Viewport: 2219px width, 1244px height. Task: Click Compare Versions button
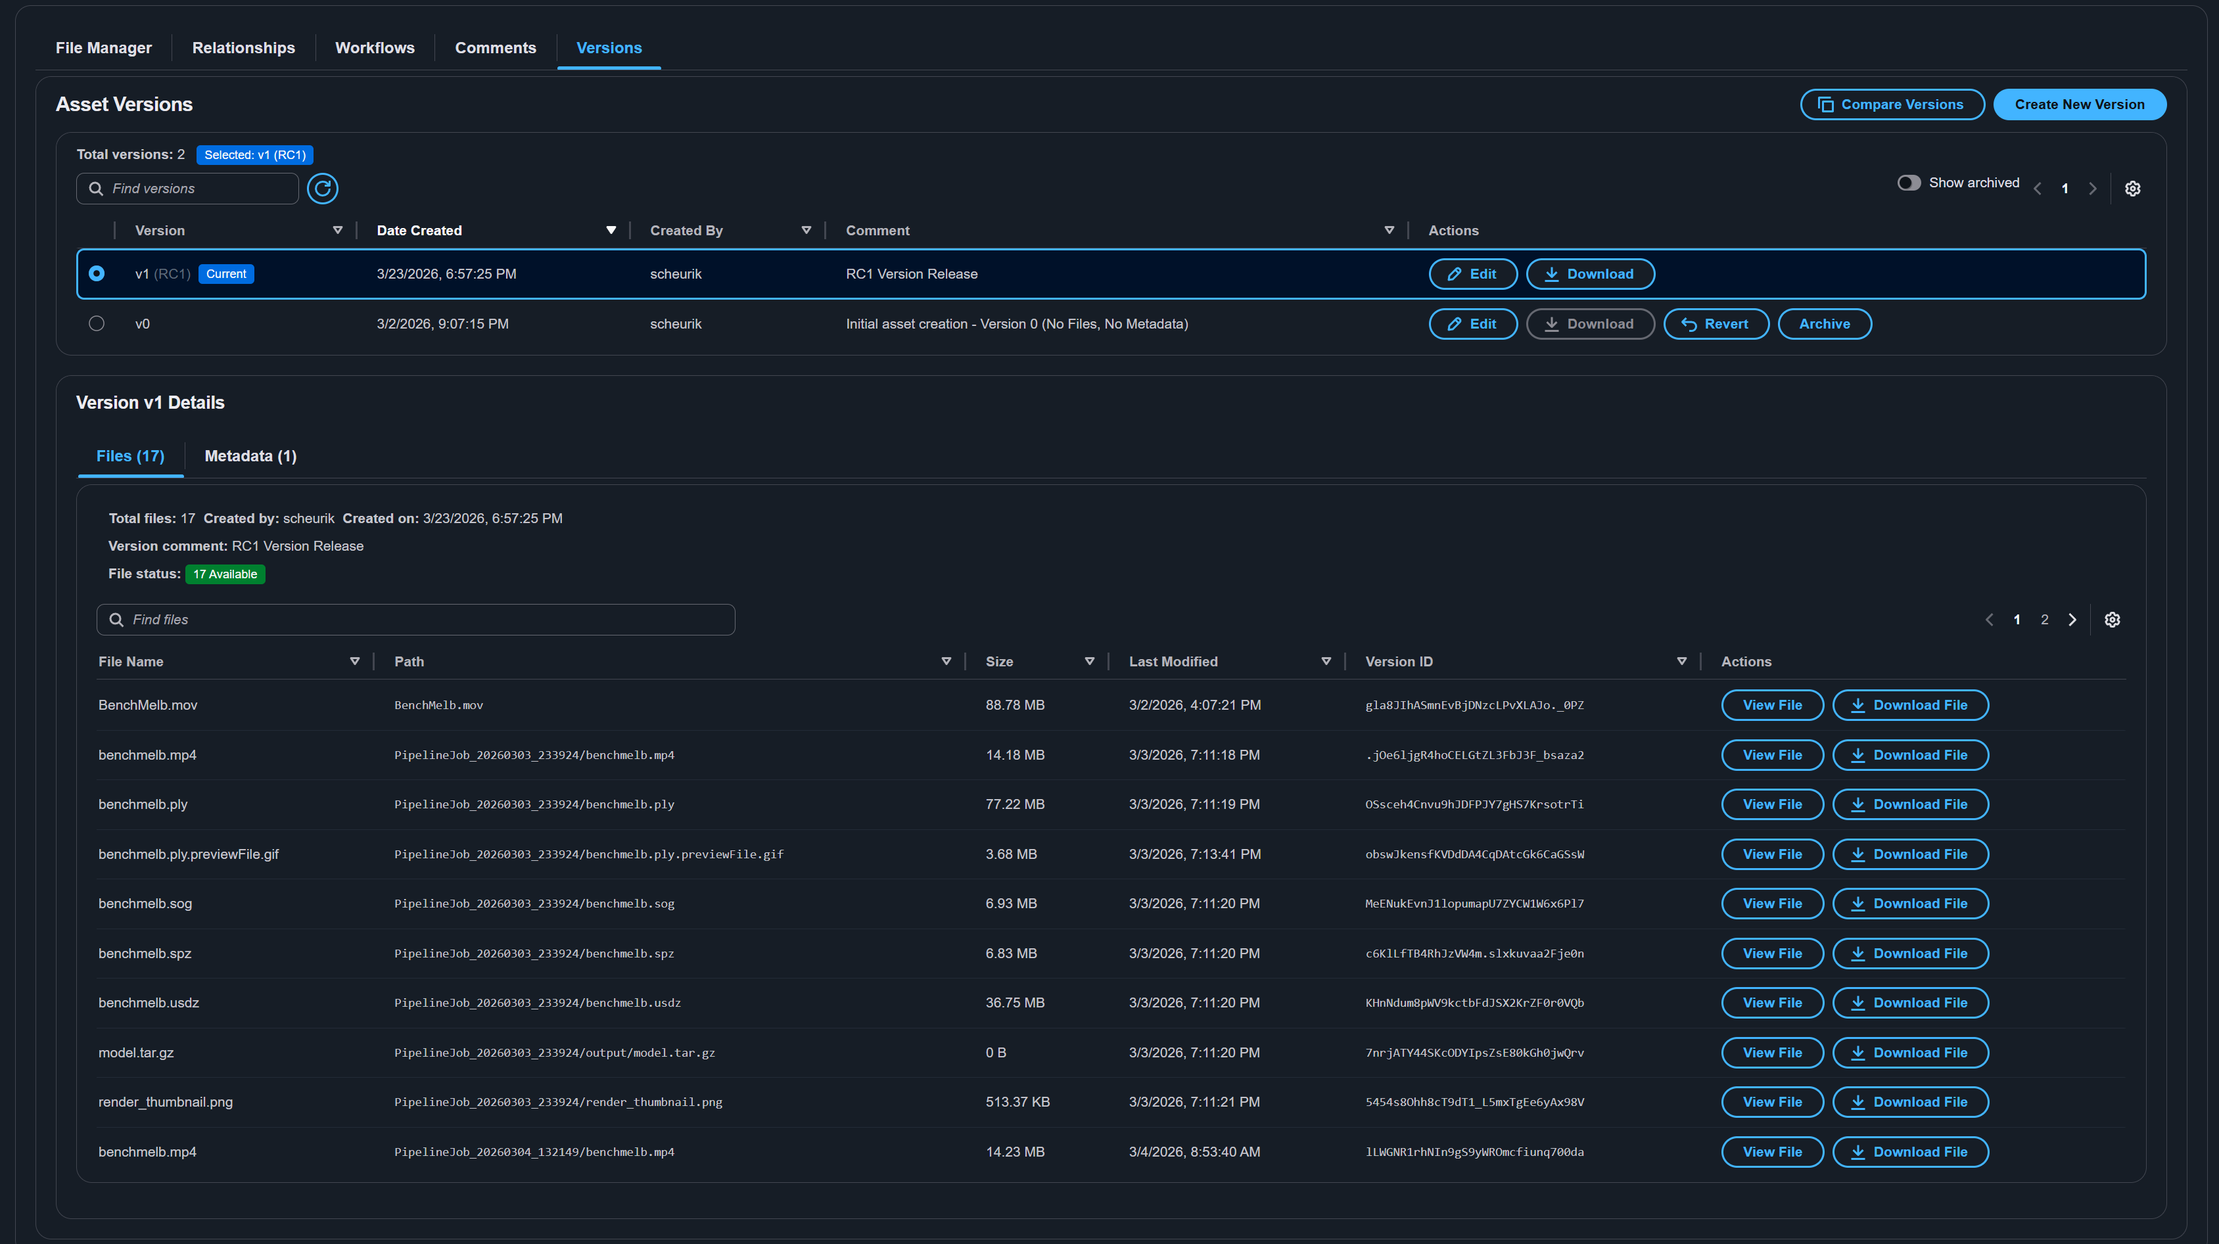(1892, 104)
